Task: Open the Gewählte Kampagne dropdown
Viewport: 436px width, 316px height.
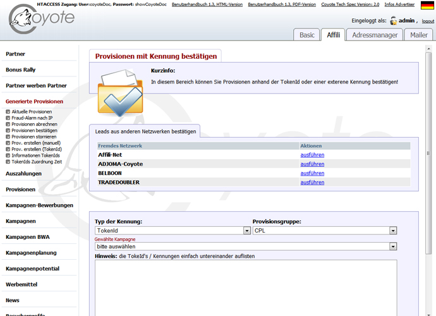Action: pyautogui.click(x=246, y=246)
